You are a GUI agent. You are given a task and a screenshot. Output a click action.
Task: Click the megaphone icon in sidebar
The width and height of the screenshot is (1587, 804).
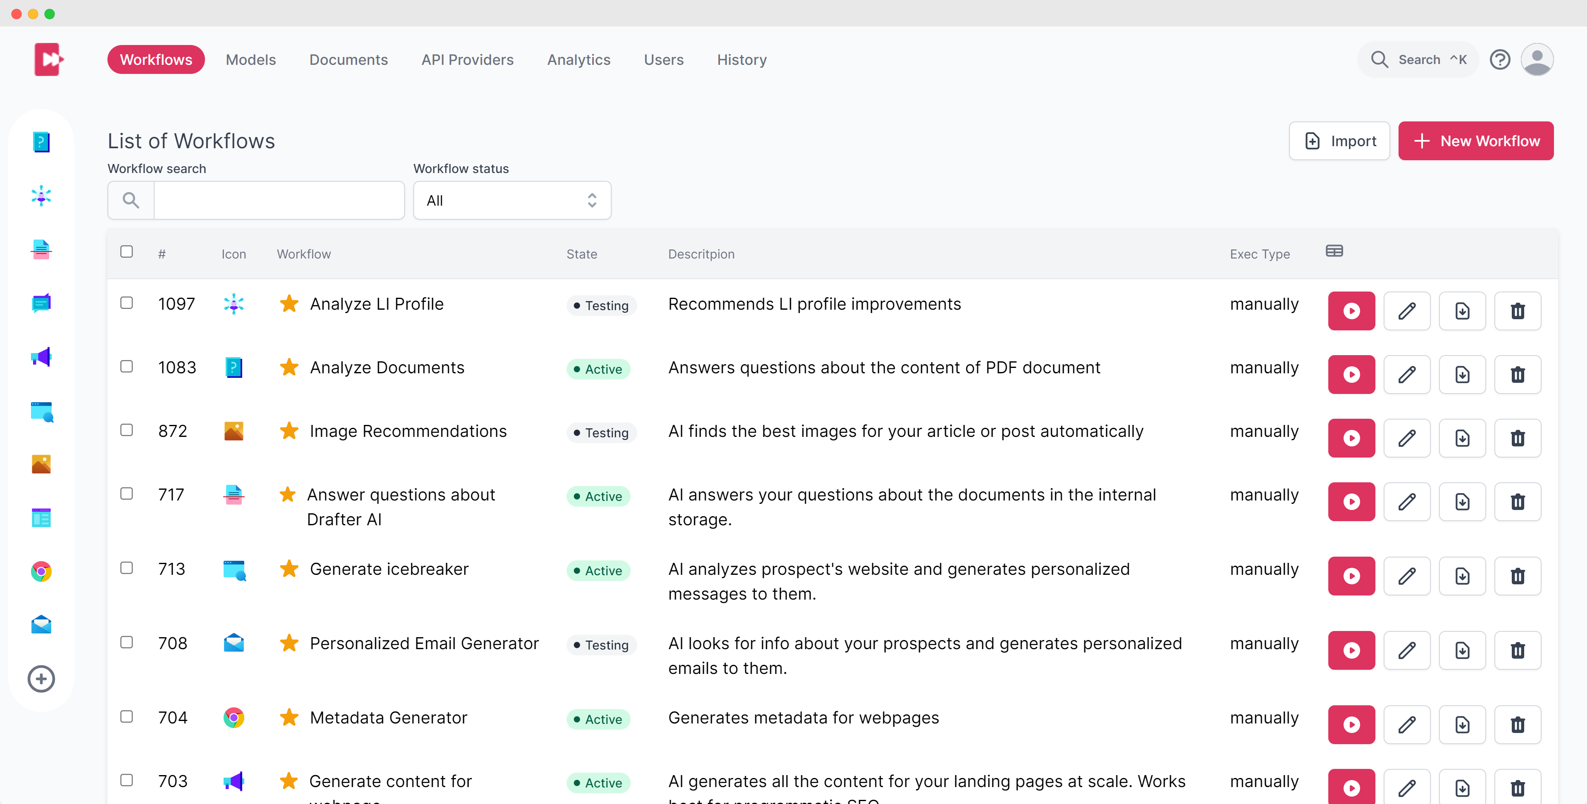tap(41, 357)
